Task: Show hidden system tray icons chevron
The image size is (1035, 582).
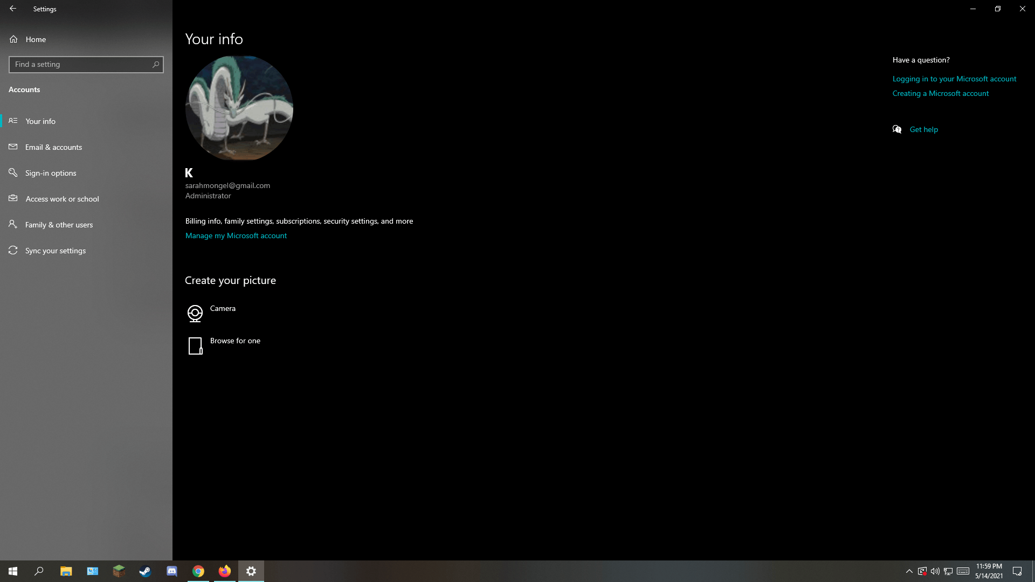Action: point(909,571)
